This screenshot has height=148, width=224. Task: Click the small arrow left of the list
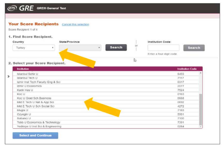coord(9,77)
